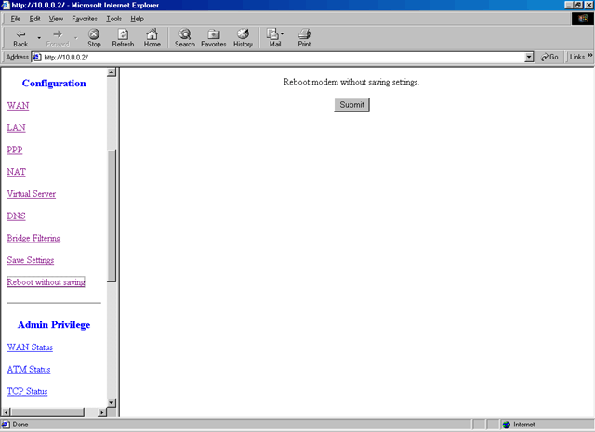Click the IE icon in title bar

tap(5, 5)
